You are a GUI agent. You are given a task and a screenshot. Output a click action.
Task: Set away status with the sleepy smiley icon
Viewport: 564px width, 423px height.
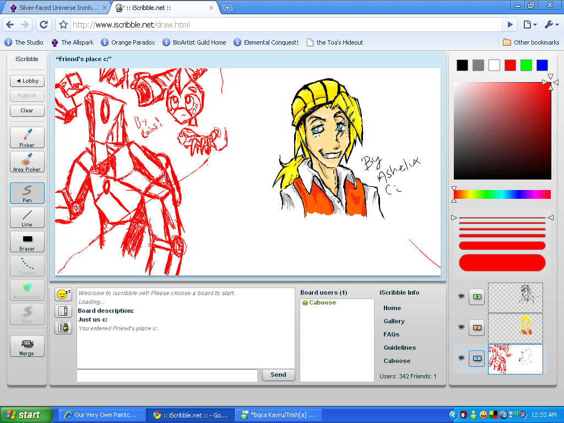pos(63,294)
